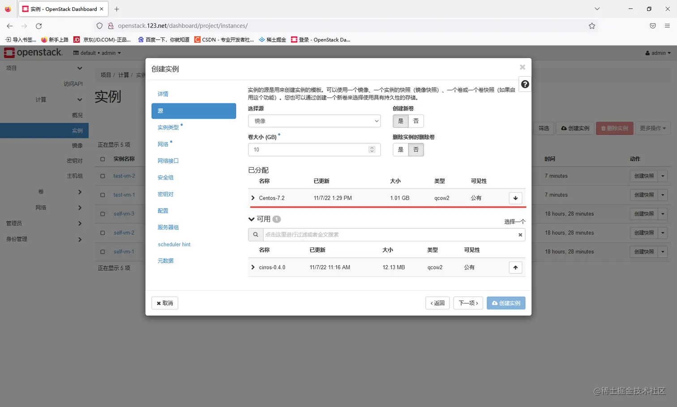
Task: Reload the page with refresh icon
Action: [x=39, y=26]
